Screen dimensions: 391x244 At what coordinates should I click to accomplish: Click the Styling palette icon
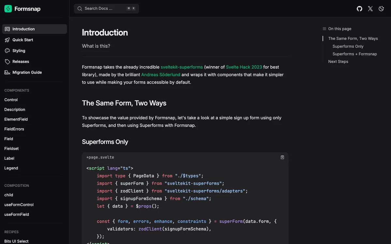7,51
